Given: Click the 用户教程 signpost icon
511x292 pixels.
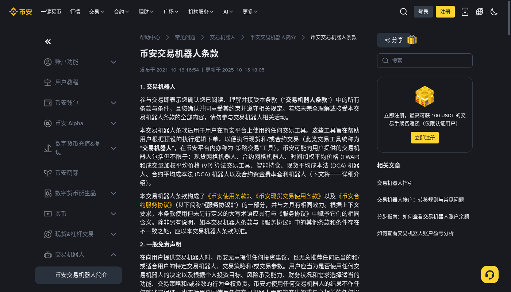Looking at the screenshot, I should pyautogui.click(x=48, y=82).
